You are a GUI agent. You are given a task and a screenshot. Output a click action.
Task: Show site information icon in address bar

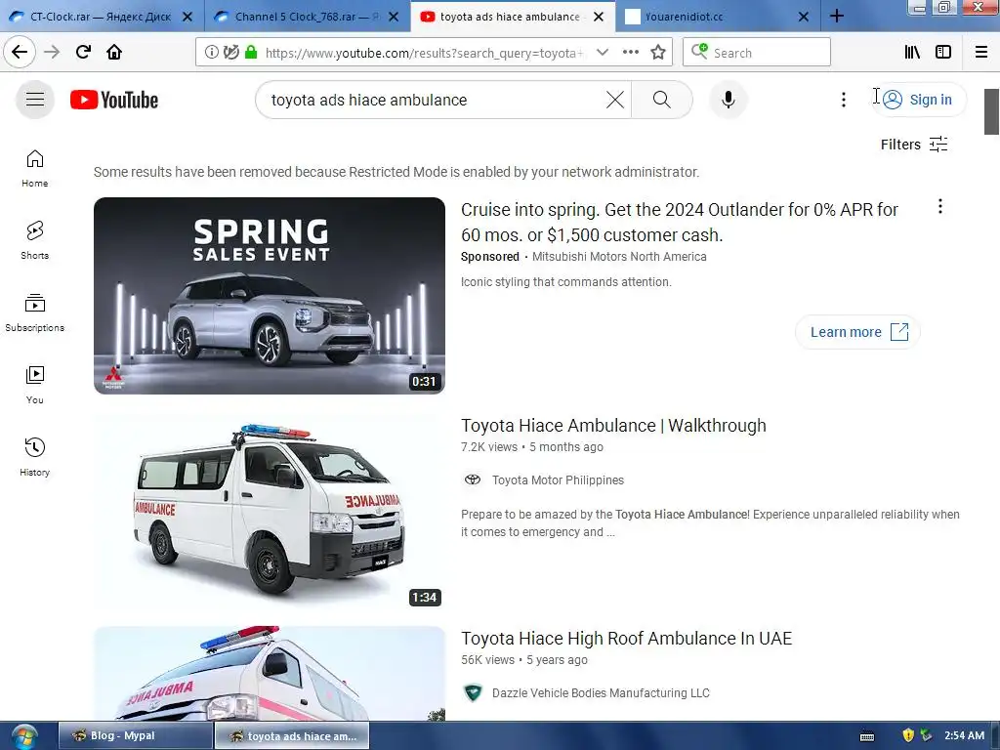211,53
